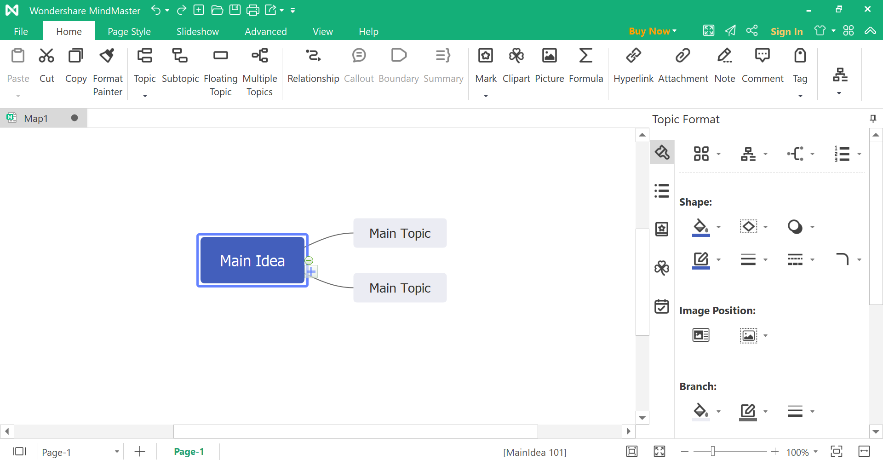The width and height of the screenshot is (883, 460).
Task: Click the canvas vertical scrollbar down arrow
Action: point(642,418)
